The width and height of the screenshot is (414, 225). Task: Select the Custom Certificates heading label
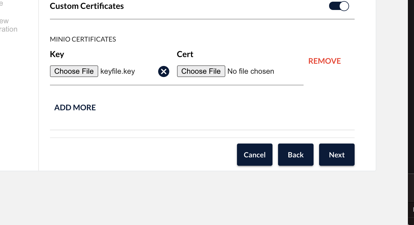[x=87, y=6]
